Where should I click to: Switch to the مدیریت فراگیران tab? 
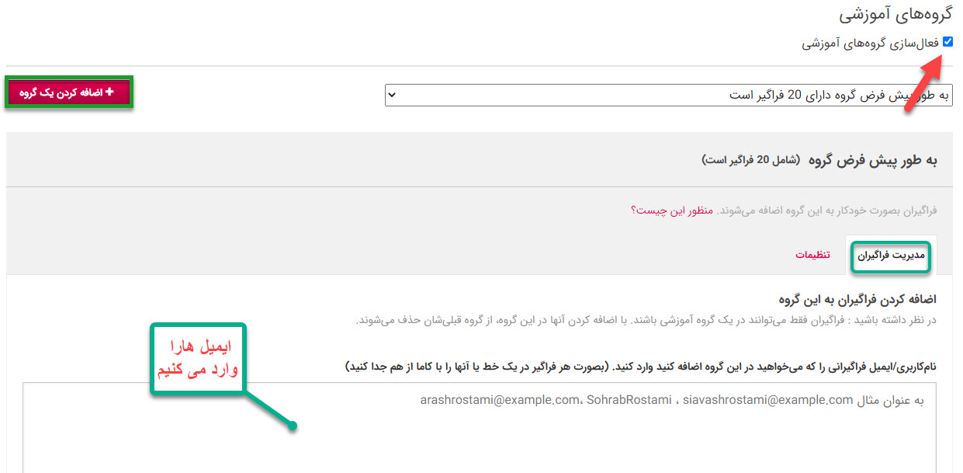[891, 256]
